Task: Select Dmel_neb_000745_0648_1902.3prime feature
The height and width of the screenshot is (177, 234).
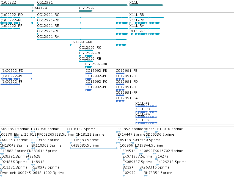Action: click(x=1, y=176)
